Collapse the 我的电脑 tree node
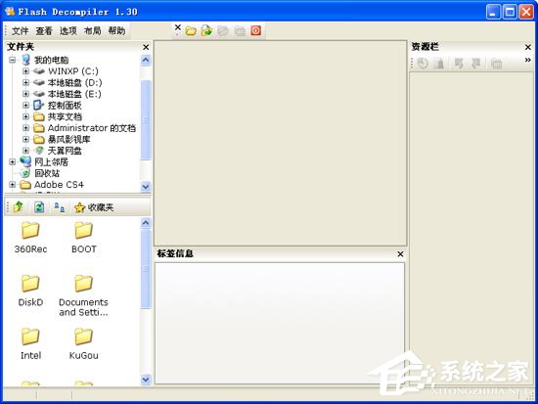Screen dimensions: 538x404 (13, 60)
